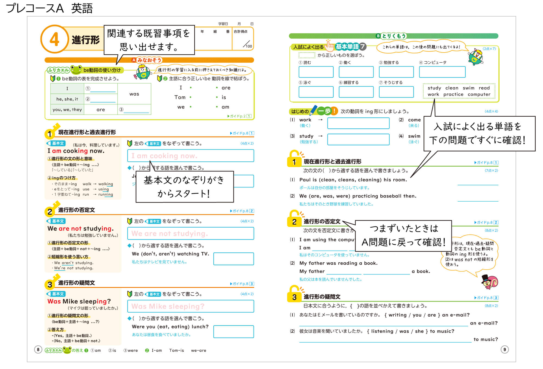Open ガイドp.8 link beside right-page section 3 heading
Viewport: 543px width, 369px height.
click(486, 298)
